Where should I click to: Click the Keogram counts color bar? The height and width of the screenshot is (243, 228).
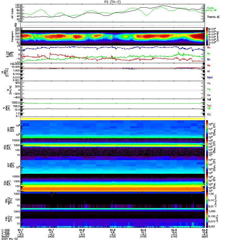pos(207,36)
